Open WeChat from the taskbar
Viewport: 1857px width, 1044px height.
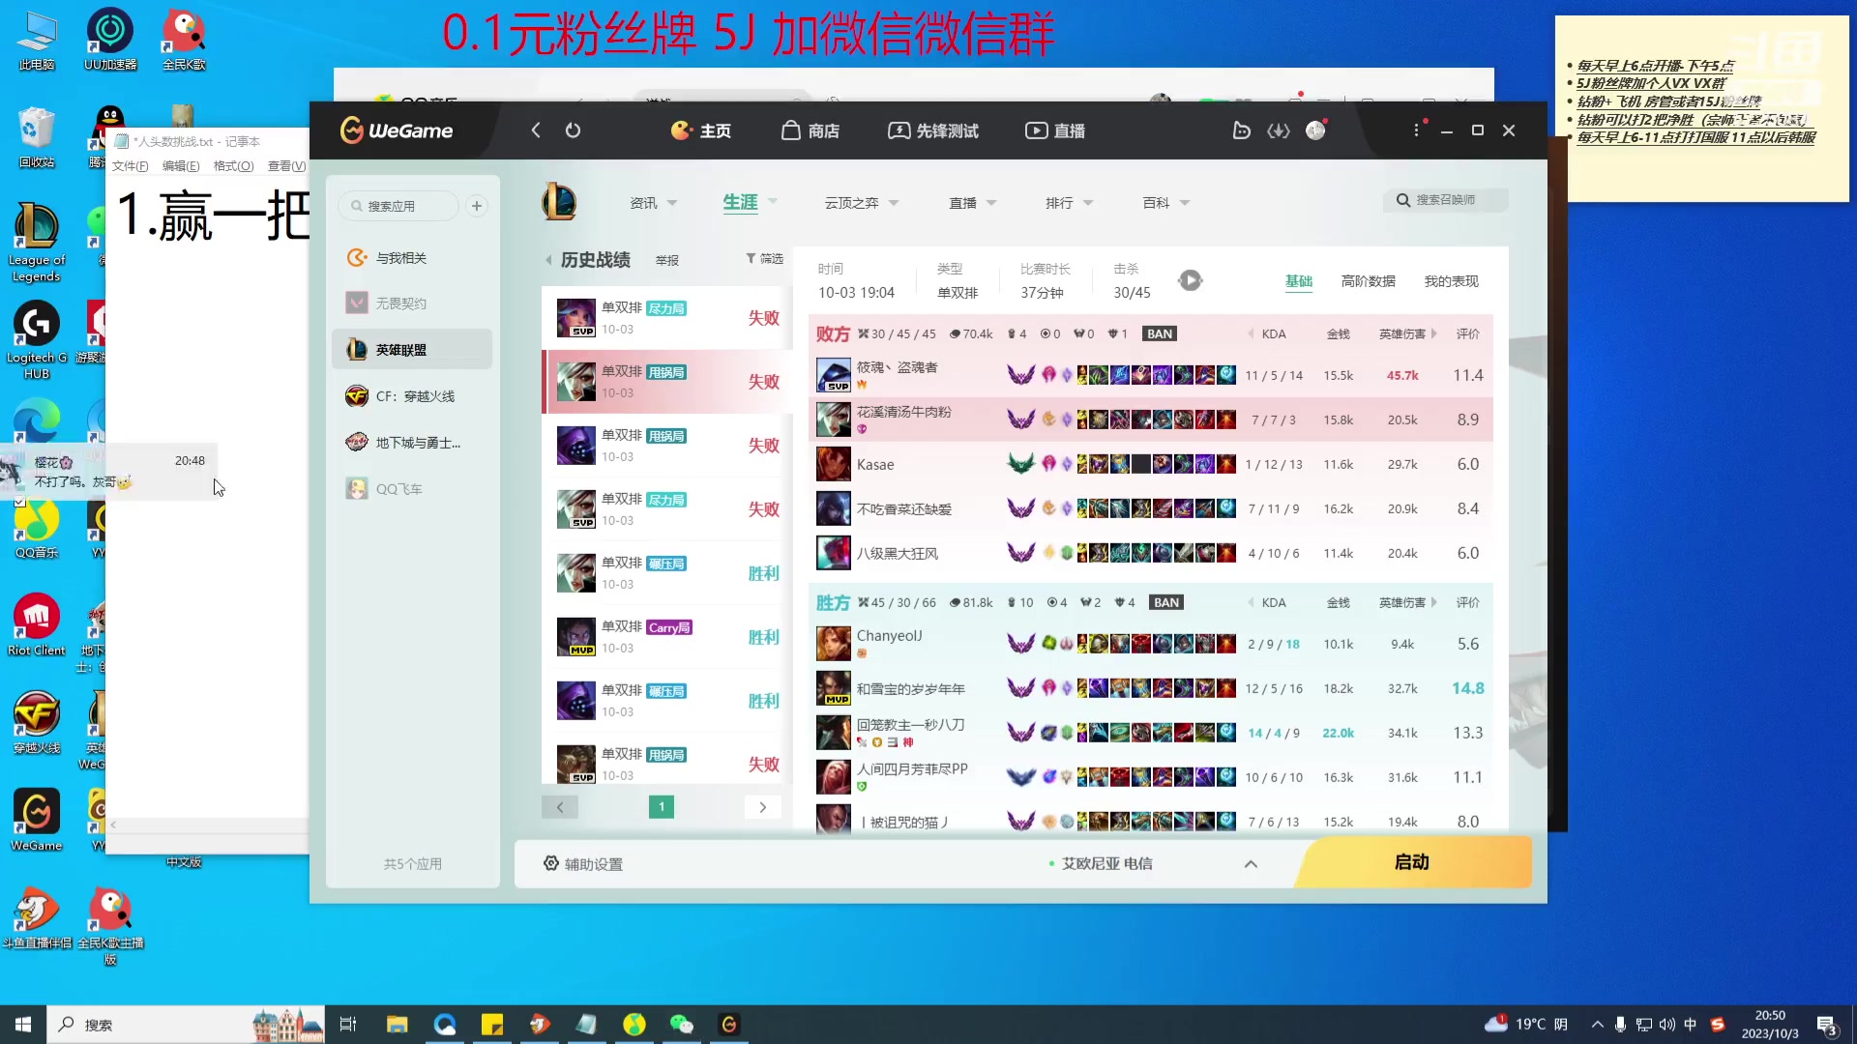681,1025
